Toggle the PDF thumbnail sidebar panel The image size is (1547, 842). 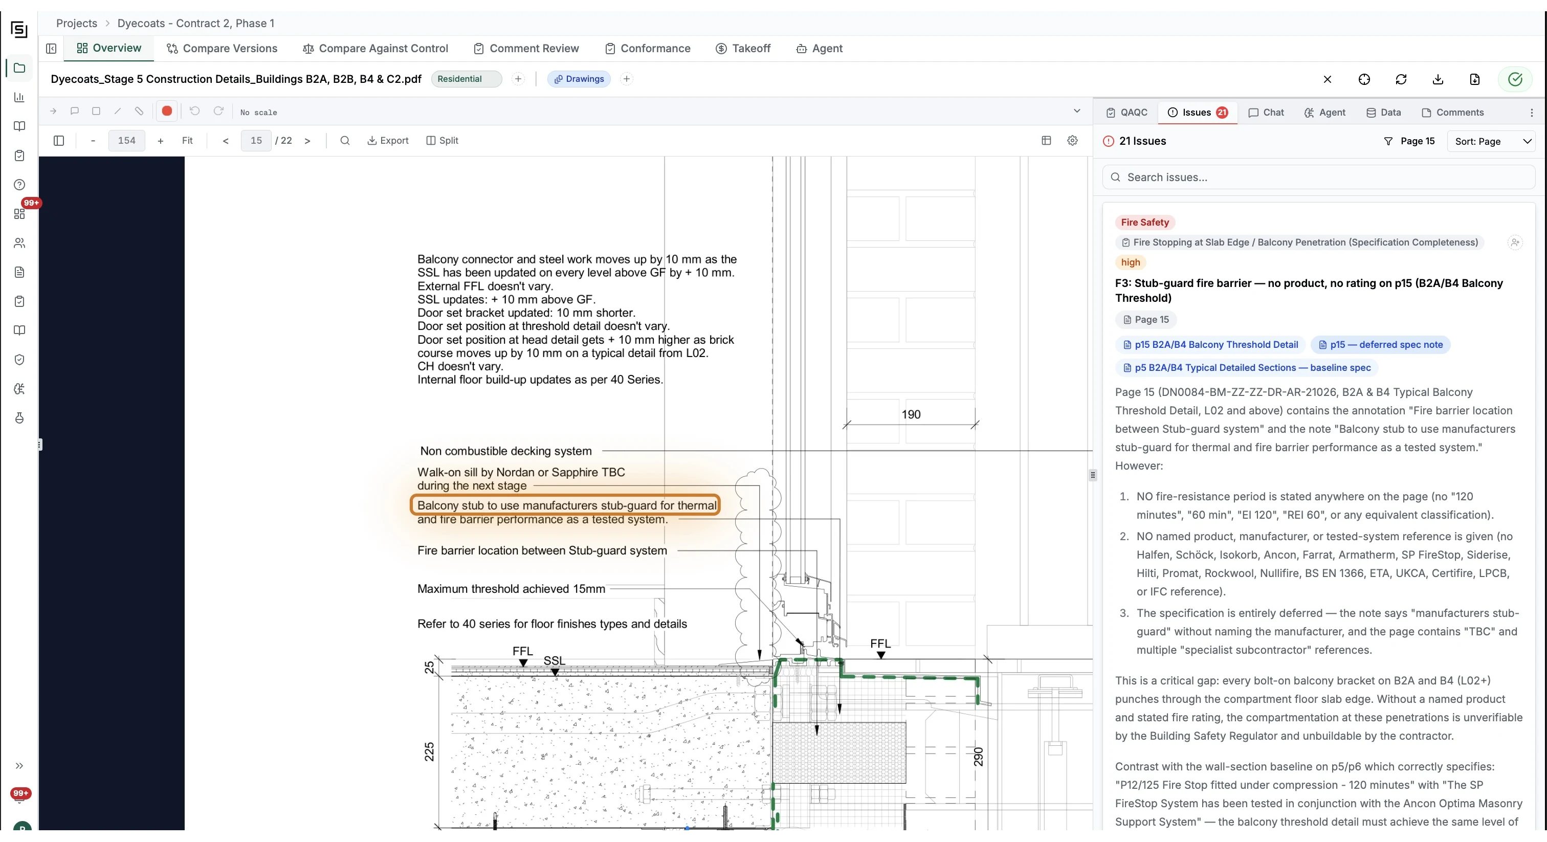pos(59,141)
